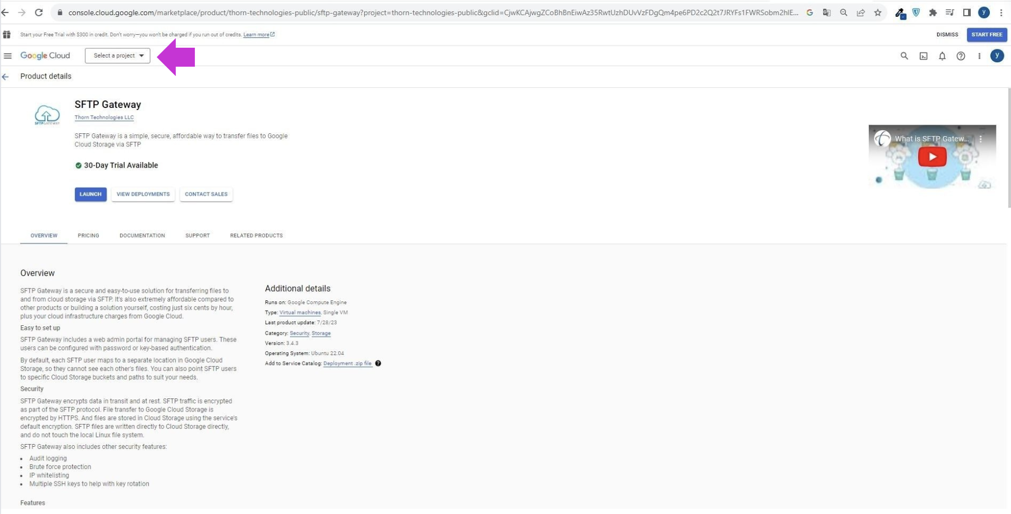This screenshot has width=1011, height=514.
Task: Dismiss the free trial banner
Action: pos(947,35)
